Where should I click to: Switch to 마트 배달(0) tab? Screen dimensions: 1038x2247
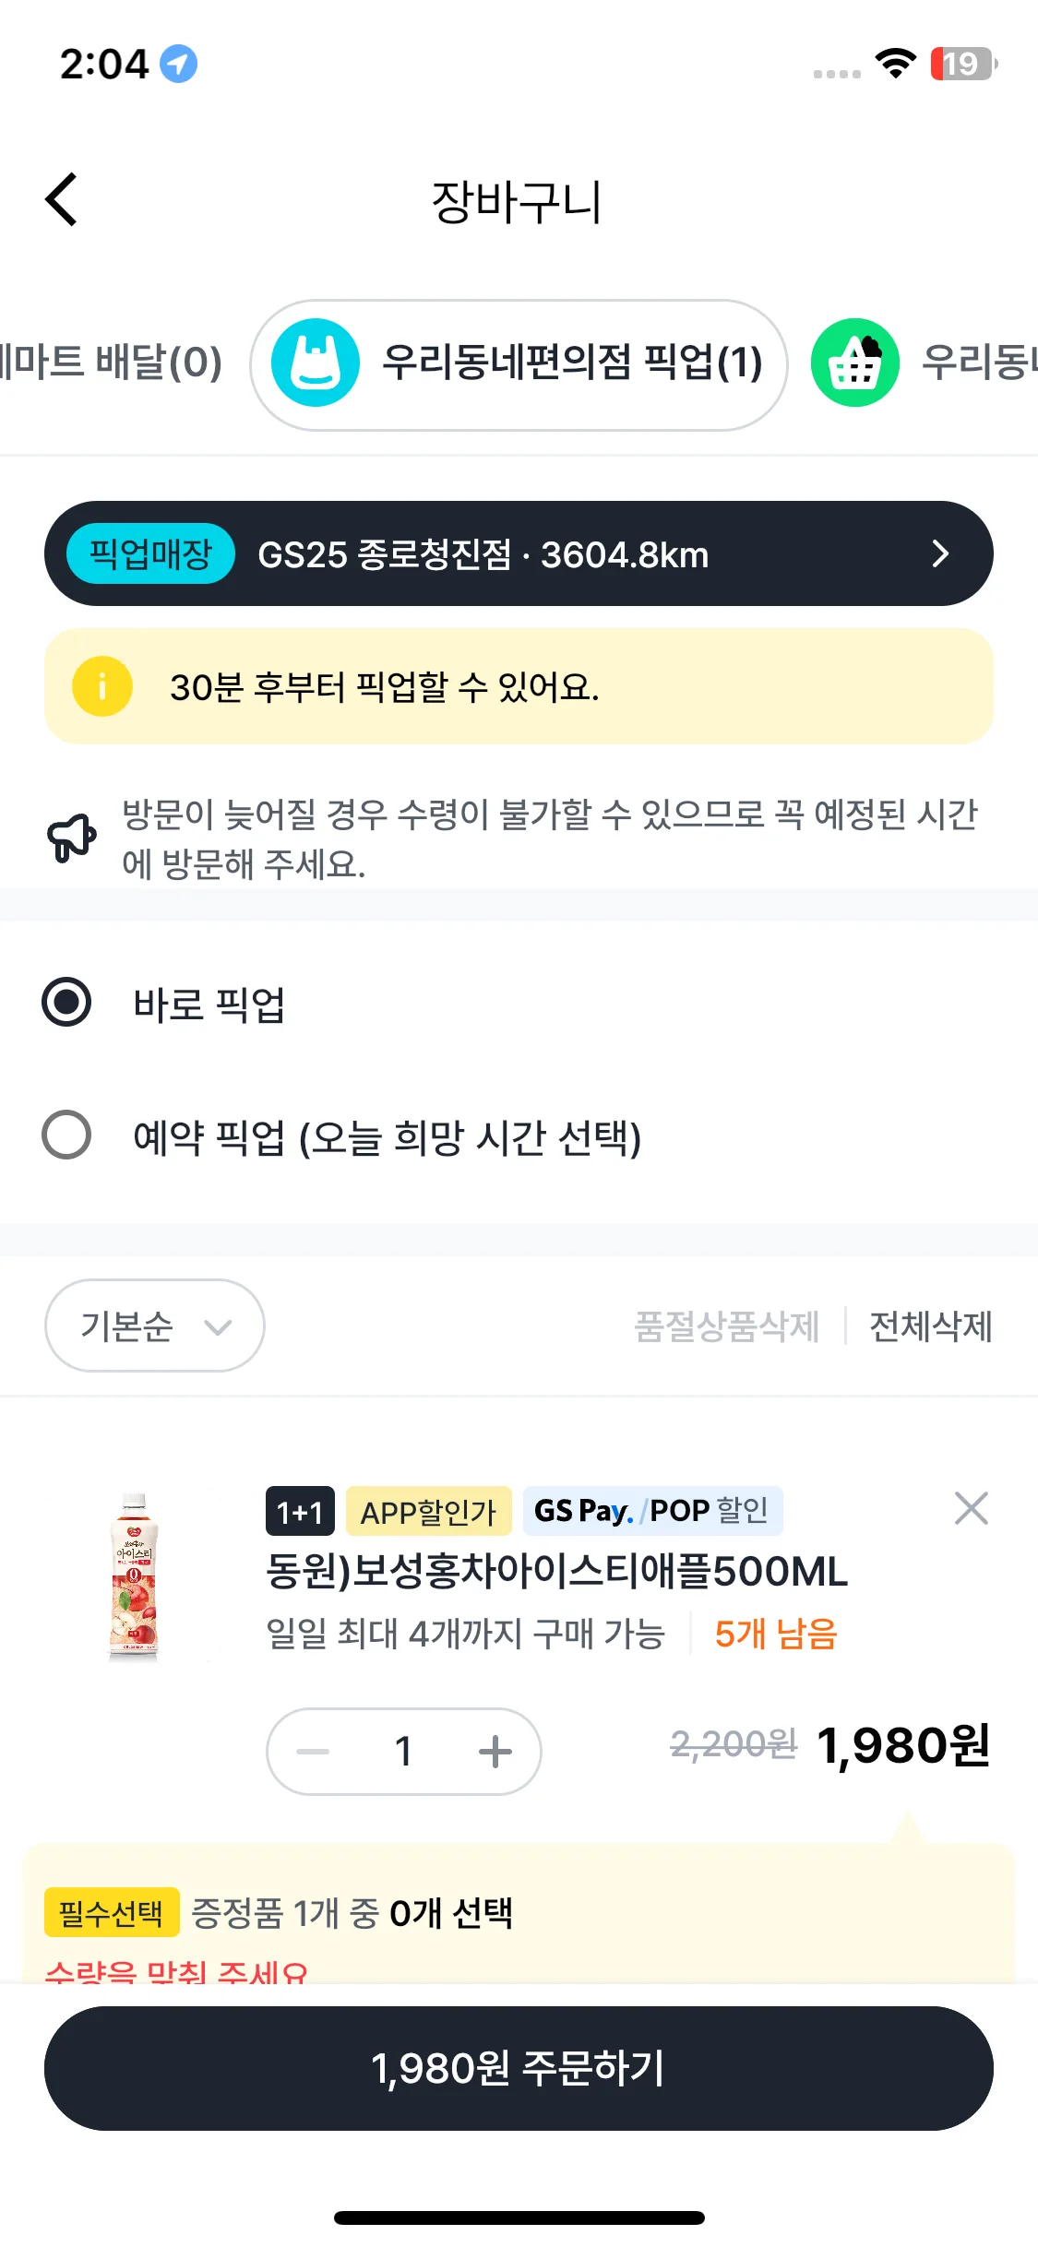(111, 363)
